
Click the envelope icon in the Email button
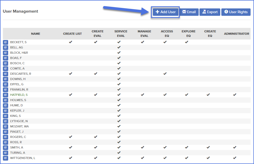[184, 12]
